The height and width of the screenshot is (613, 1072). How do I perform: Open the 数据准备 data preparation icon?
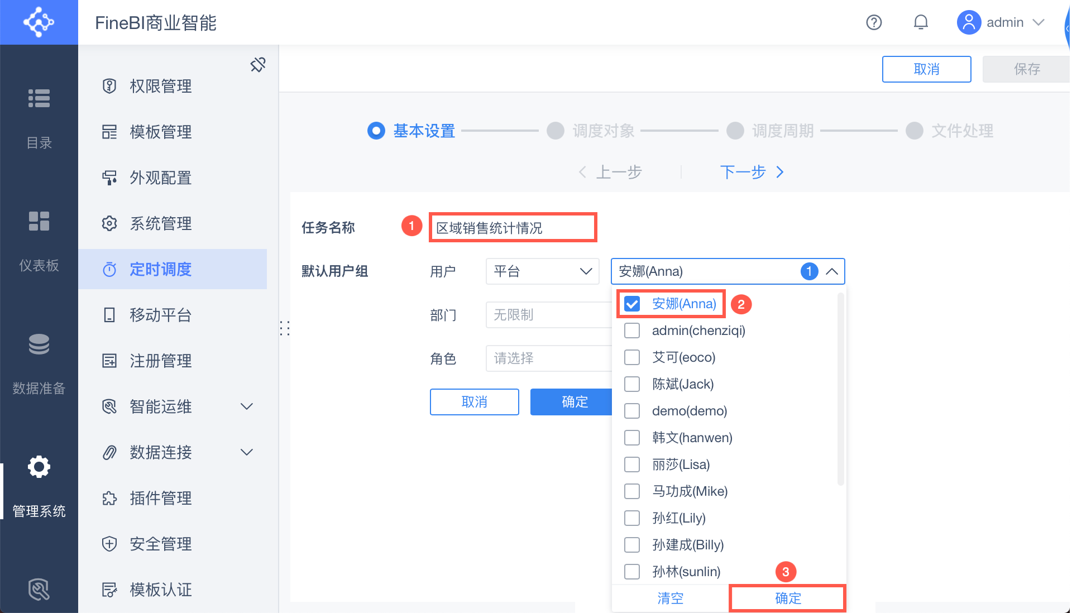39,344
